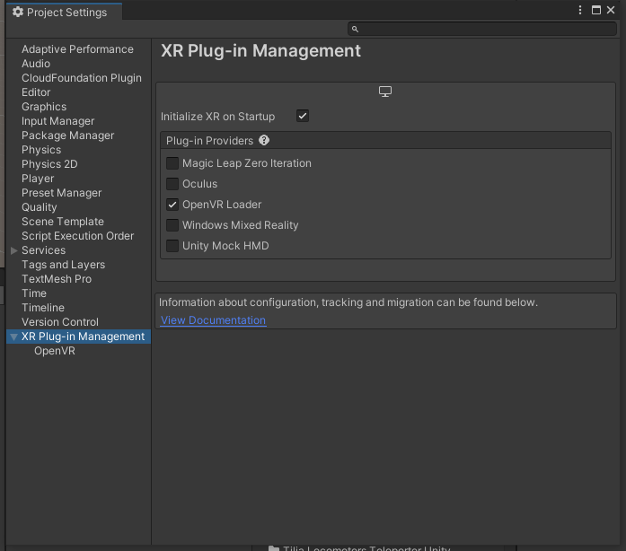Open the three-dot window options menu
This screenshot has height=551, width=626.
(x=580, y=11)
